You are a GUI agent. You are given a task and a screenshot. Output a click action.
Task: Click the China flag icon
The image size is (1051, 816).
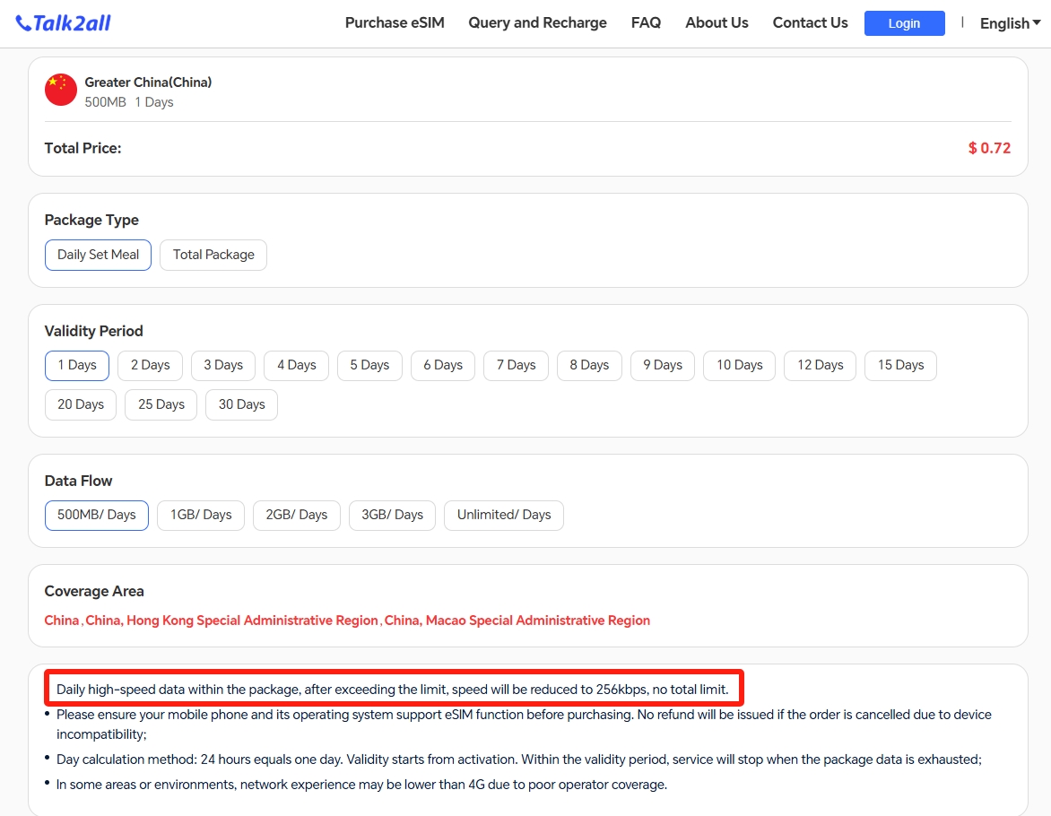tap(61, 90)
